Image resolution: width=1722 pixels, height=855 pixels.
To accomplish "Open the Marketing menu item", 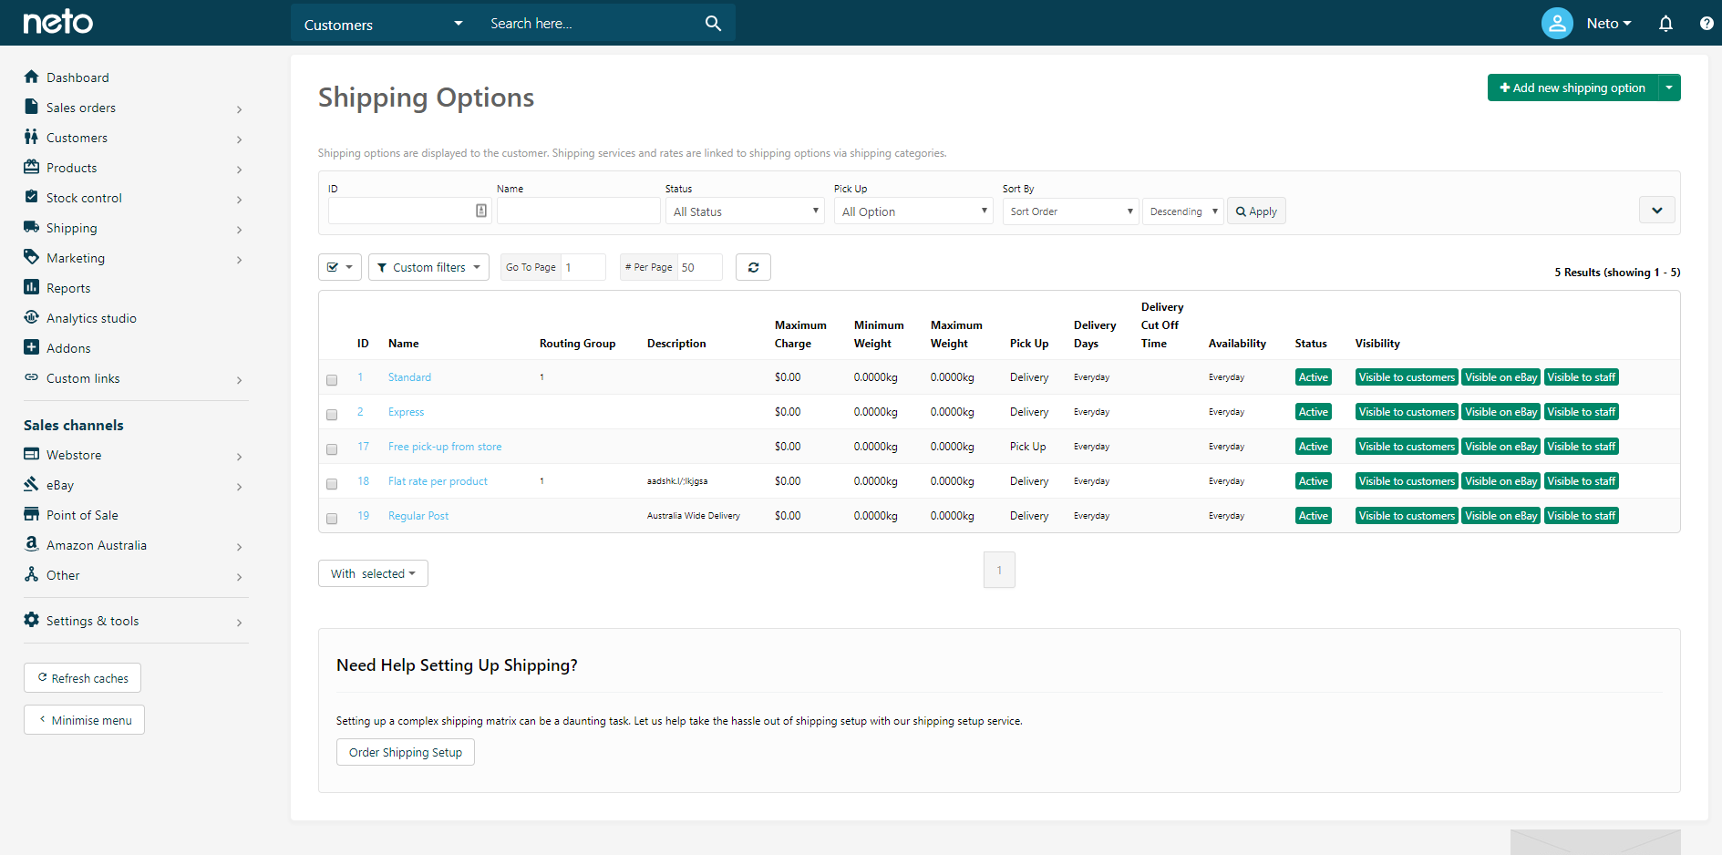I will [x=135, y=258].
